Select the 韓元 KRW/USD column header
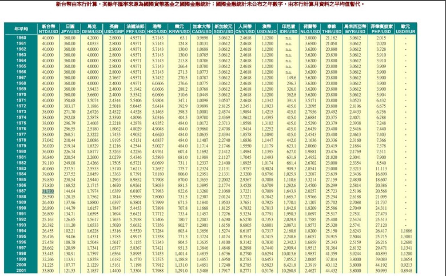The width and height of the screenshot is (446, 276). click(179, 29)
